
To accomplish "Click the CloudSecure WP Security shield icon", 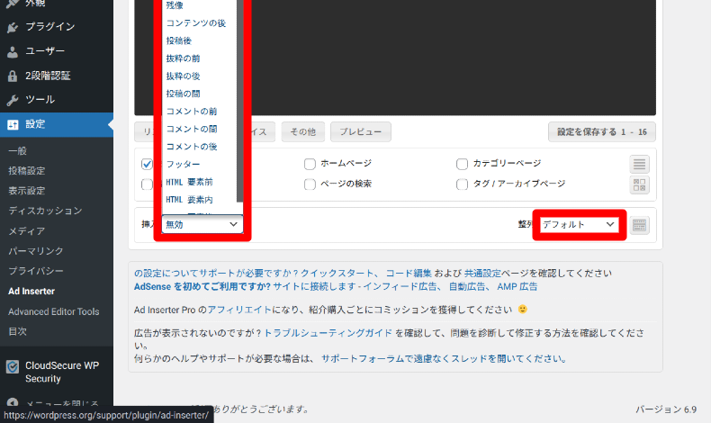I will pos(13,366).
